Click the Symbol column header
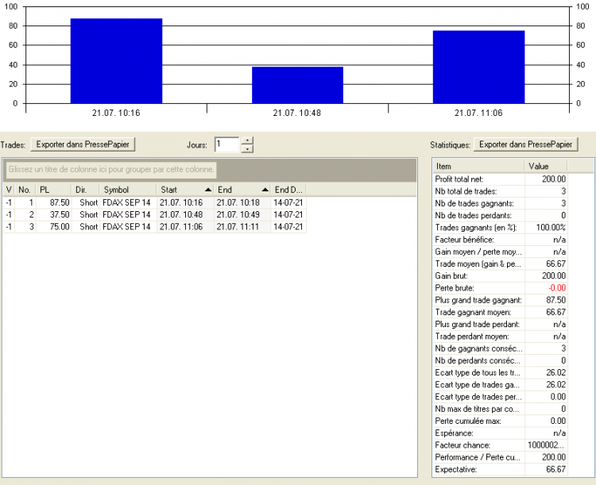 (128, 190)
